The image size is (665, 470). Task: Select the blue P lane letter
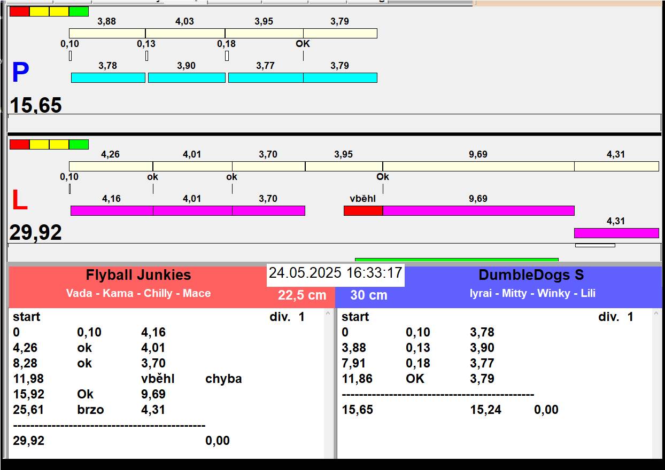point(20,73)
